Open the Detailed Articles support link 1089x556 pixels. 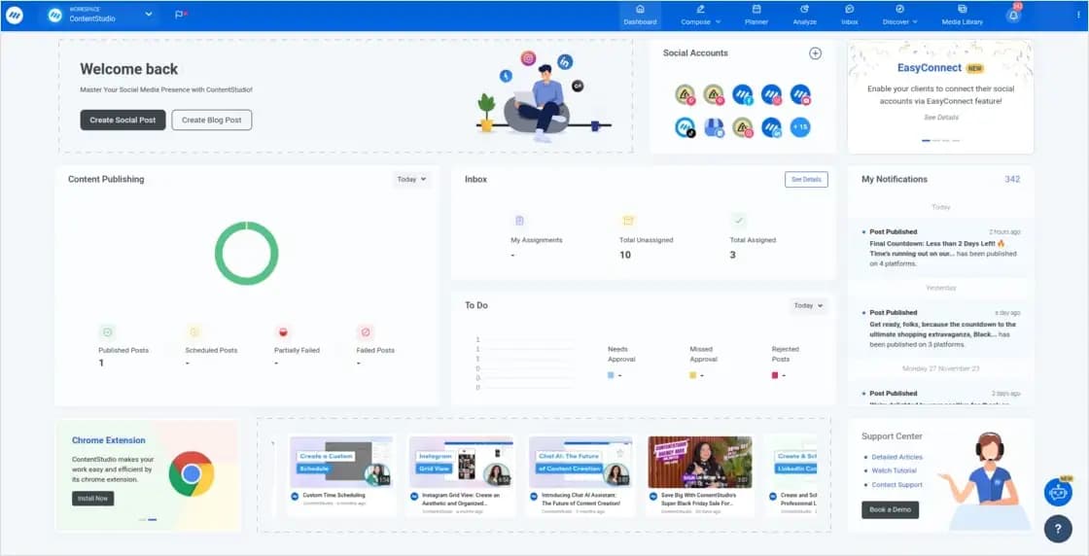(x=896, y=457)
